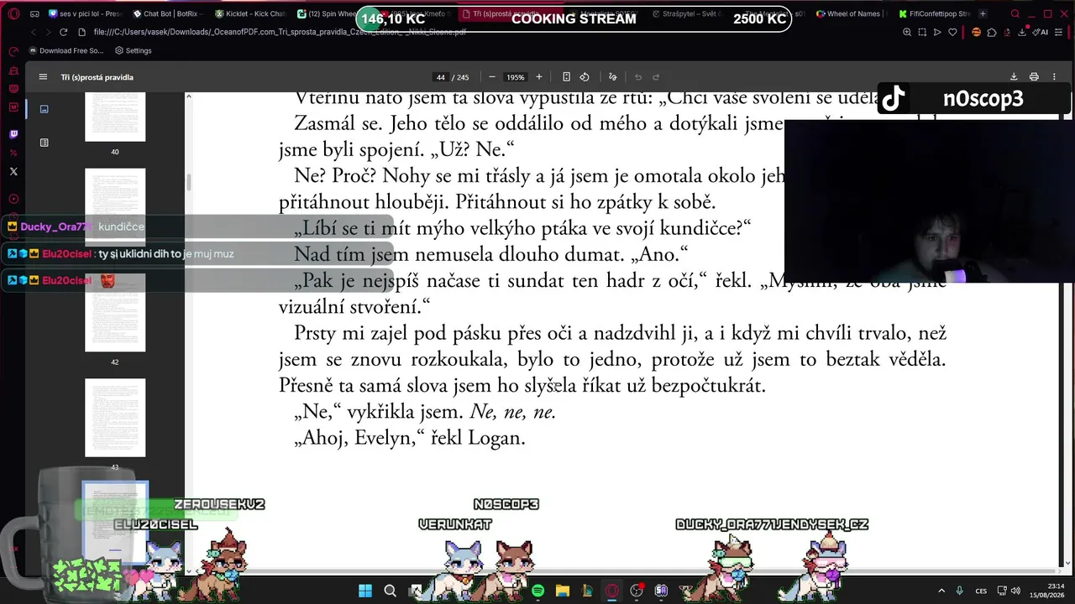
Task: Open volume control in system tray
Action: pos(1015,591)
